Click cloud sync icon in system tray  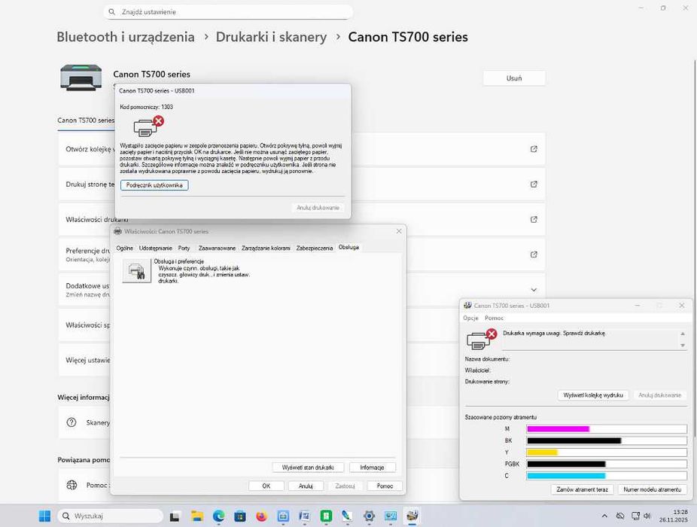pos(620,516)
